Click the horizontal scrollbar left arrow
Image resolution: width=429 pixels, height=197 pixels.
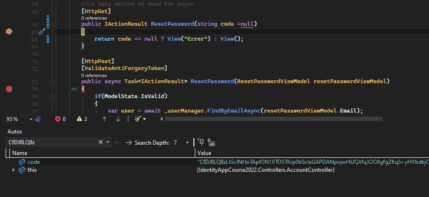[x=162, y=119]
